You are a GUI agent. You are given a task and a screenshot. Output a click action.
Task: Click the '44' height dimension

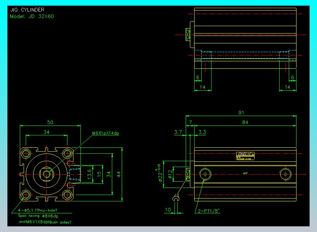[119, 174]
